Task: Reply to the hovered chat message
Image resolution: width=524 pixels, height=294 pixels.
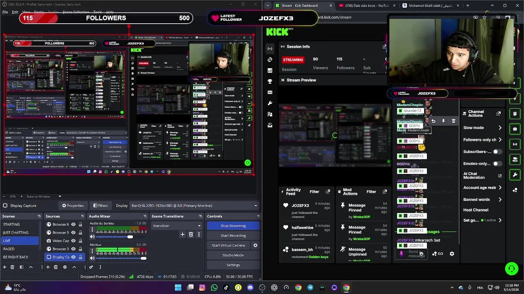Action: [x=433, y=121]
